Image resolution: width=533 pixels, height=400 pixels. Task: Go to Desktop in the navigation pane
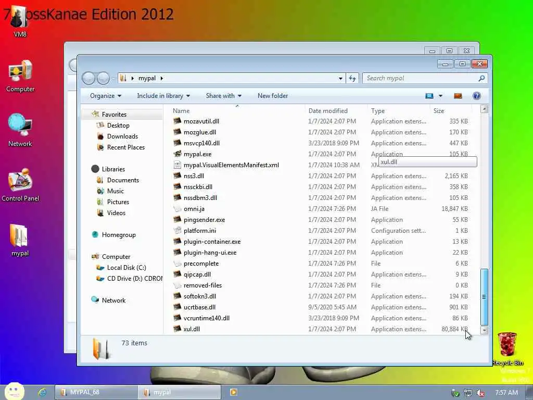tap(118, 125)
